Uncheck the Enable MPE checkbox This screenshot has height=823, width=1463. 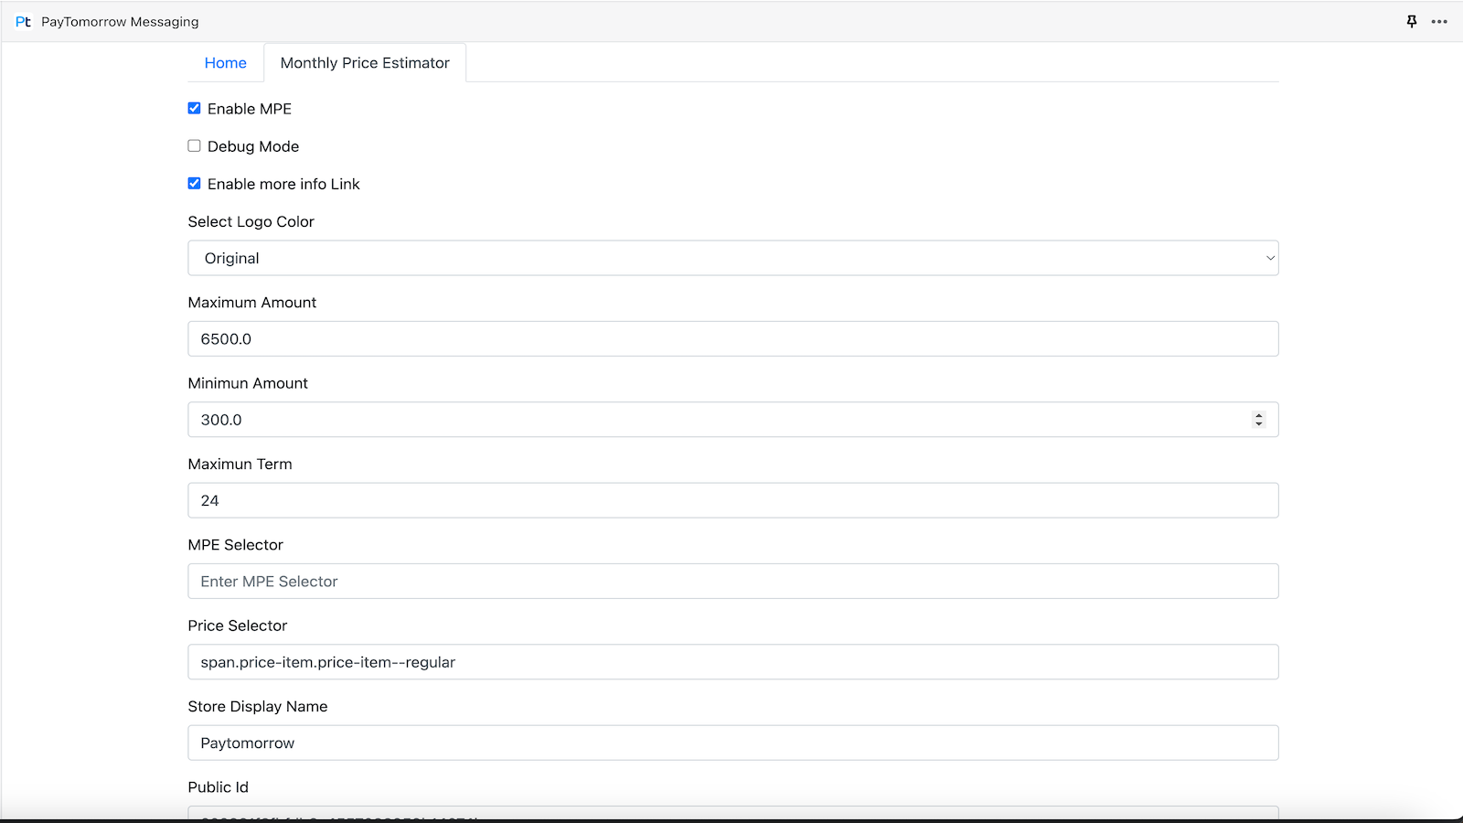pyautogui.click(x=194, y=109)
